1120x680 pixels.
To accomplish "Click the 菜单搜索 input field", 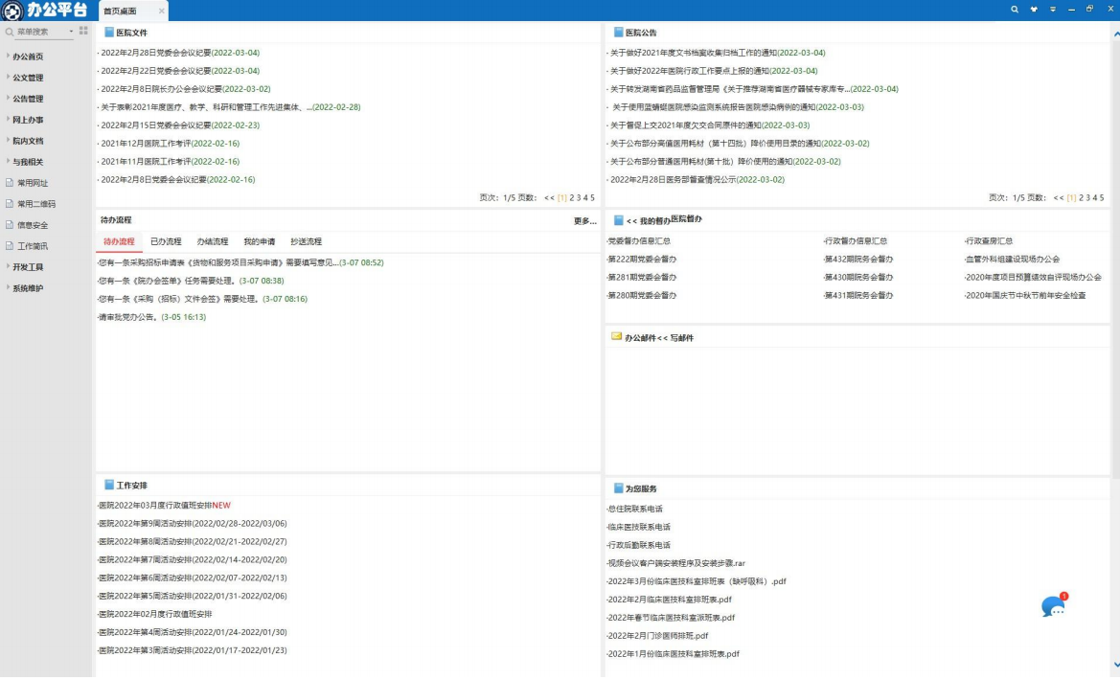I will (x=38, y=32).
